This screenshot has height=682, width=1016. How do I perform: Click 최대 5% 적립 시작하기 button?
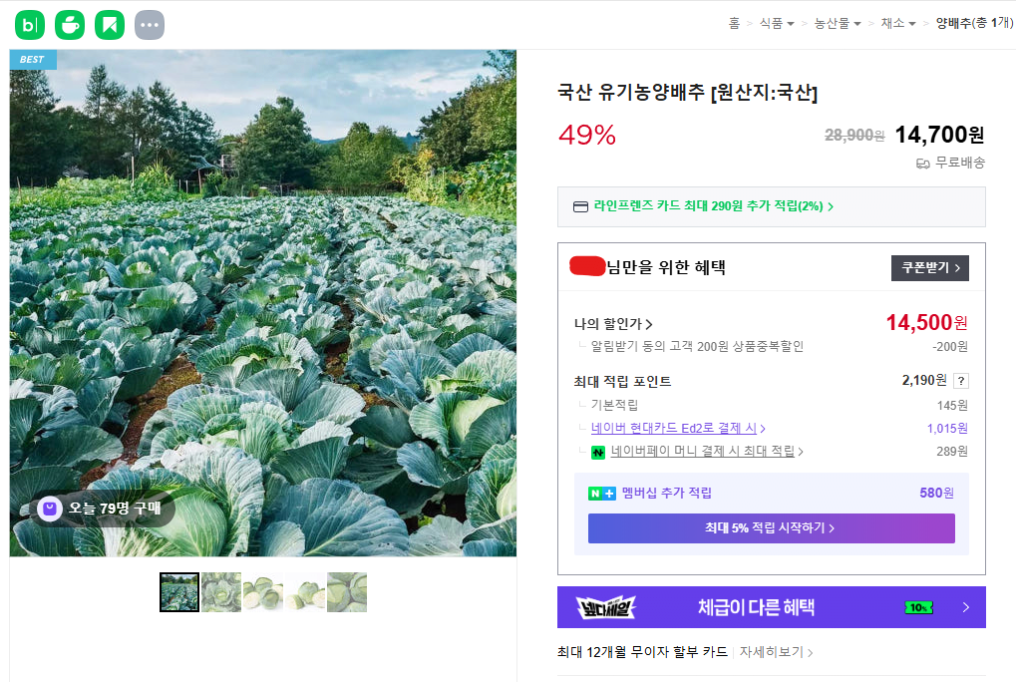(x=771, y=528)
